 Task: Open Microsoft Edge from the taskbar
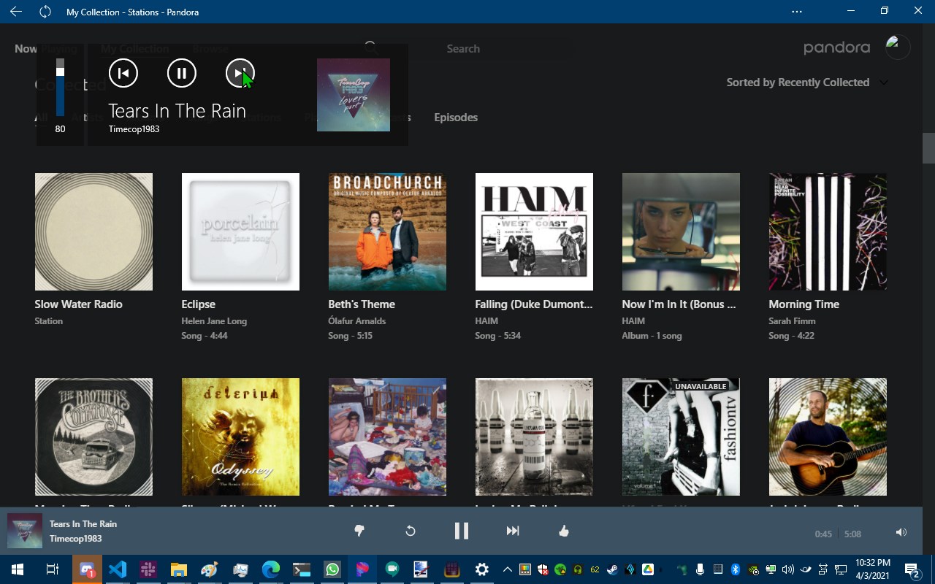click(271, 569)
